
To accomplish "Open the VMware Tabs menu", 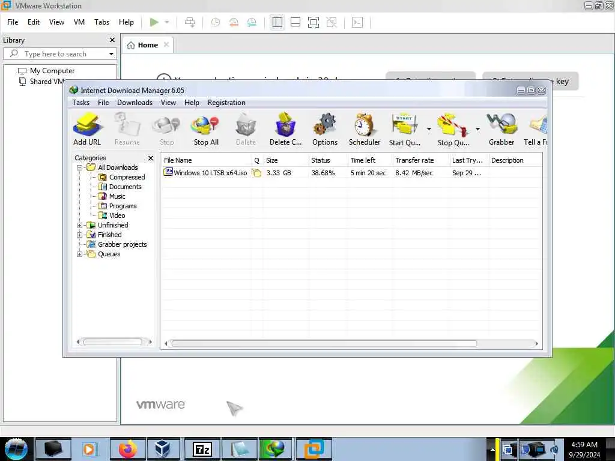I will tap(101, 22).
